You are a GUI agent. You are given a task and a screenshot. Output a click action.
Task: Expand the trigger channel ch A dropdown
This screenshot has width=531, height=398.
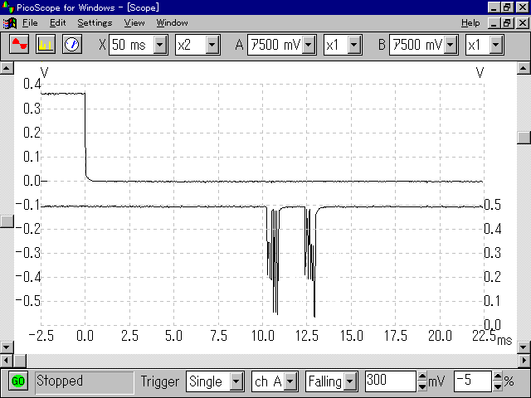click(290, 381)
